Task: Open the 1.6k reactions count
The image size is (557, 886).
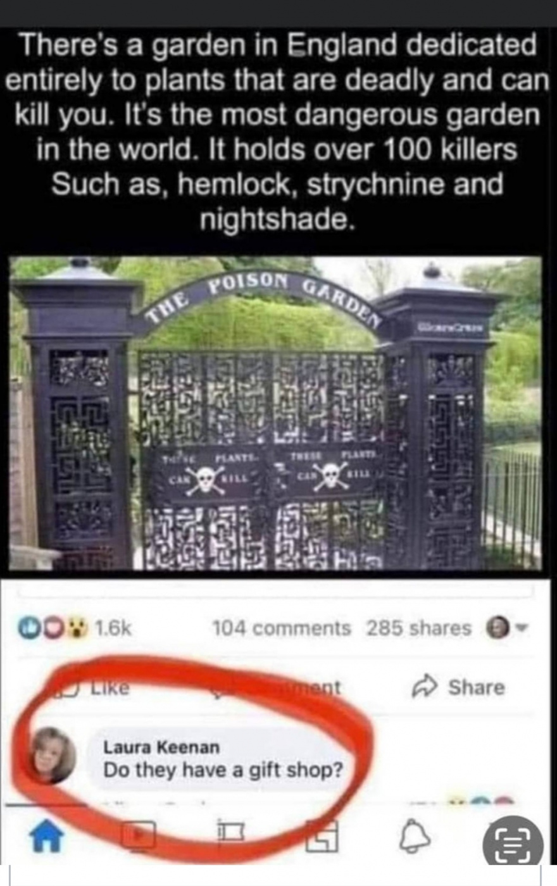Action: pos(113,628)
